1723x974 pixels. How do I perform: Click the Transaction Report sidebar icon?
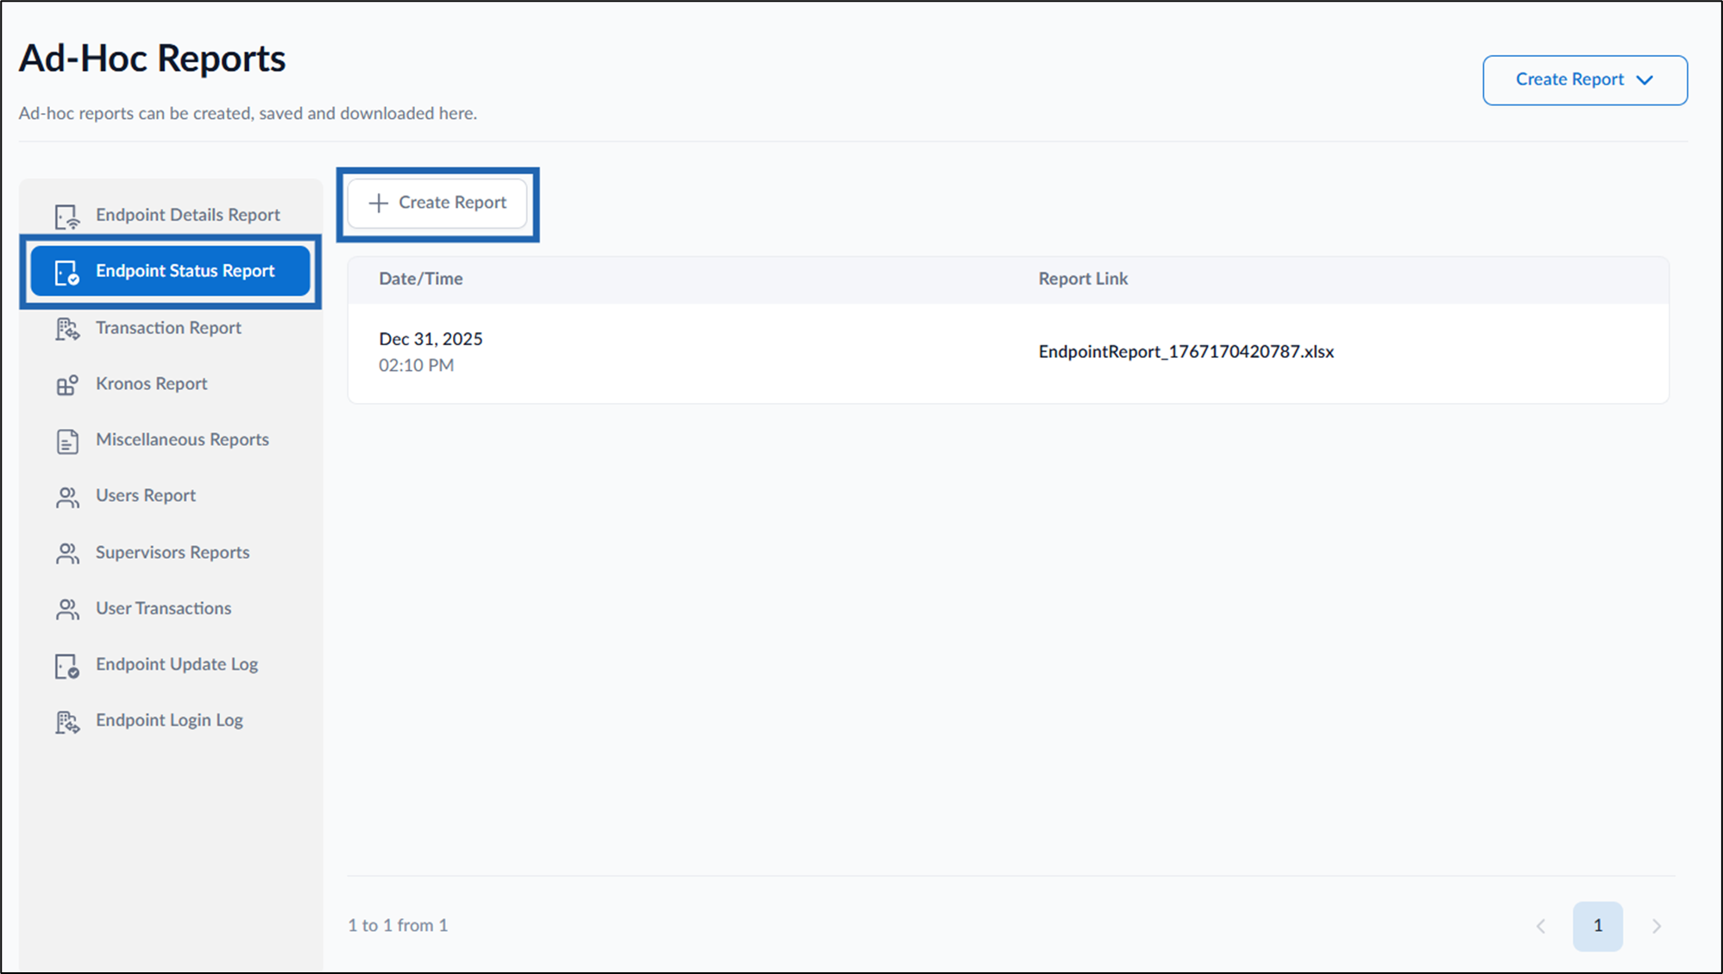click(x=67, y=329)
